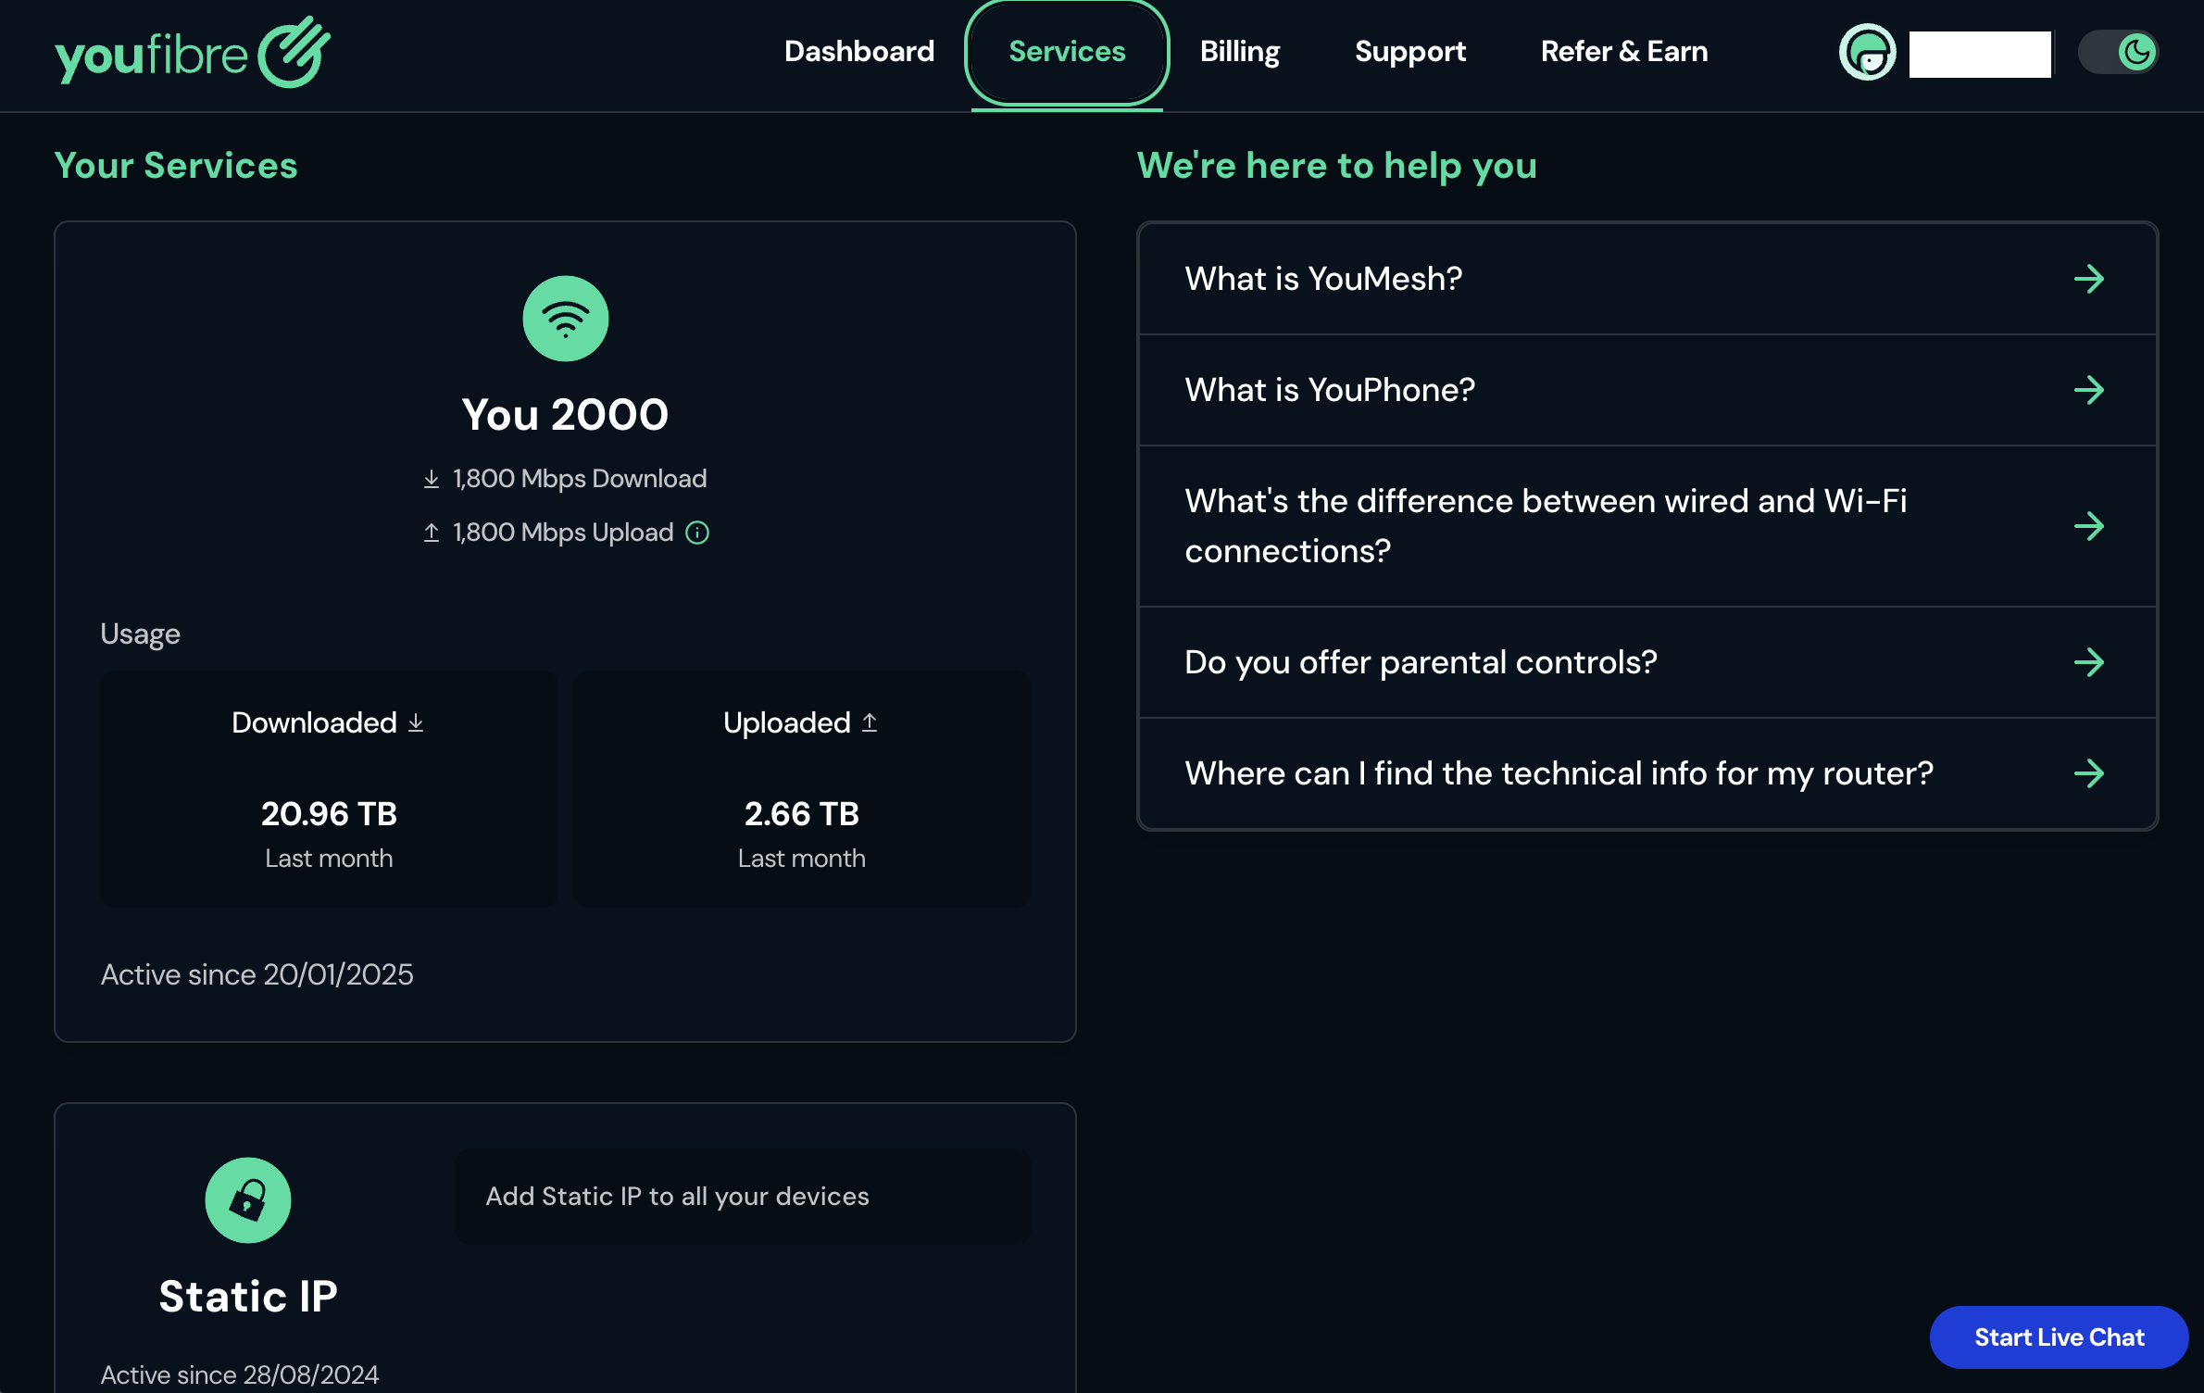
Task: Go to the Dashboard tab
Action: click(858, 52)
